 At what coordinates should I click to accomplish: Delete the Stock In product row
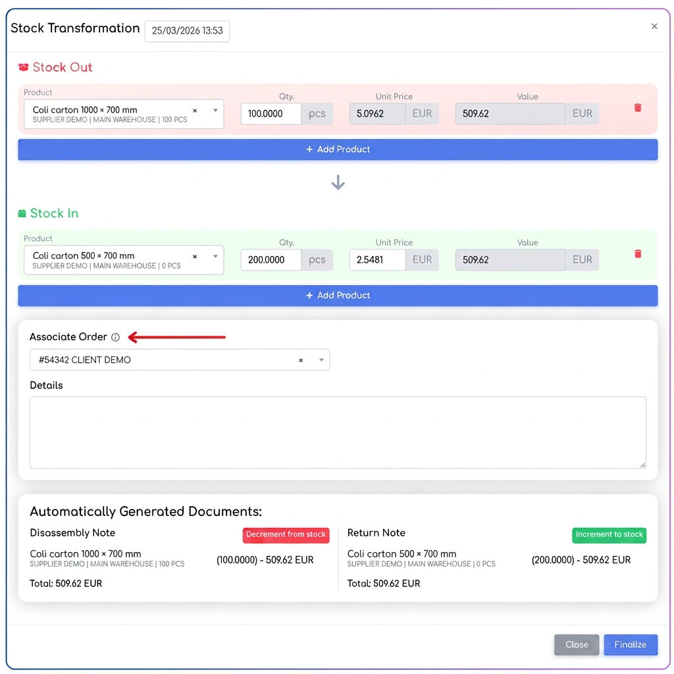click(637, 253)
